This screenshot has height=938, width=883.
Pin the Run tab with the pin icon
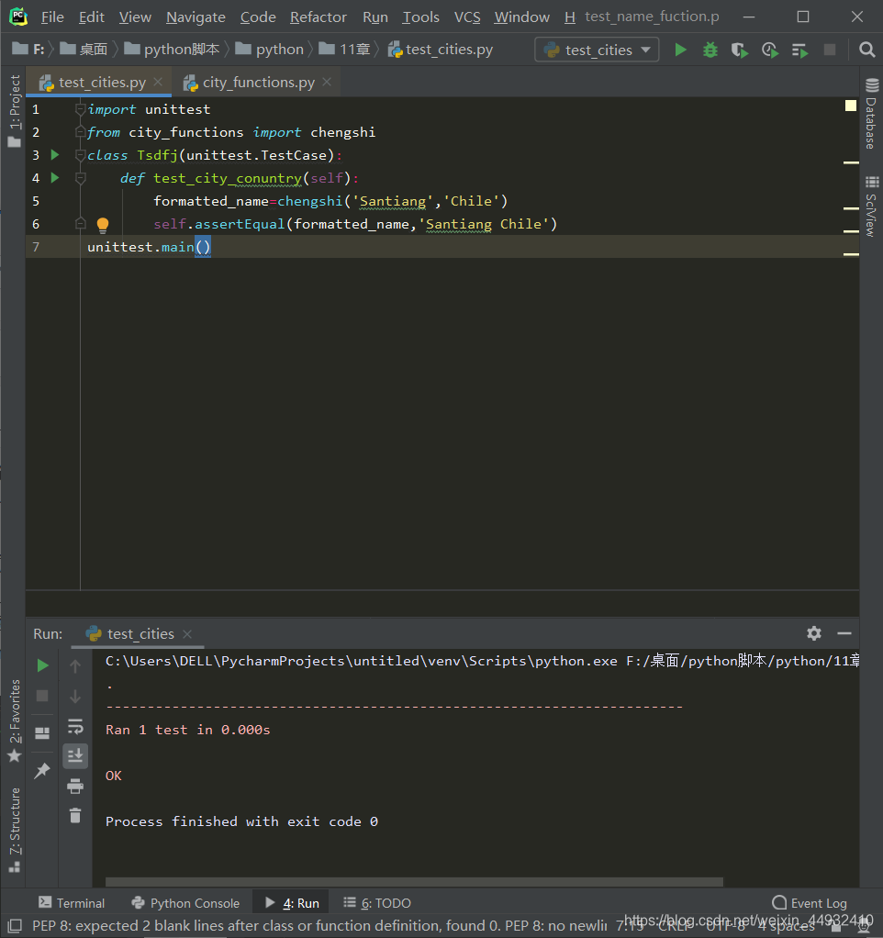[x=42, y=771]
